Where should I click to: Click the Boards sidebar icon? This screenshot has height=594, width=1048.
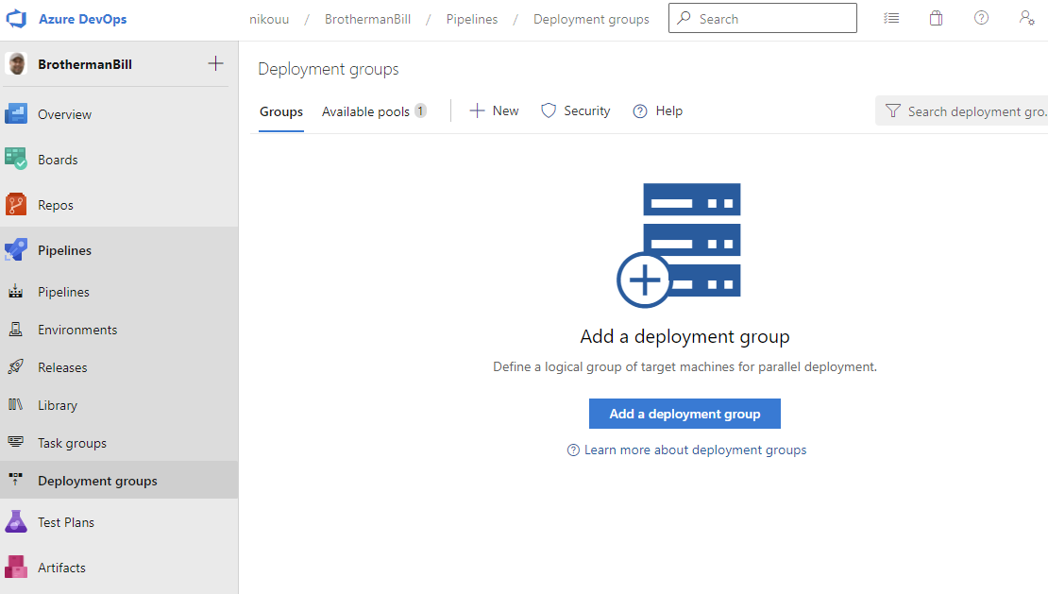coord(16,160)
